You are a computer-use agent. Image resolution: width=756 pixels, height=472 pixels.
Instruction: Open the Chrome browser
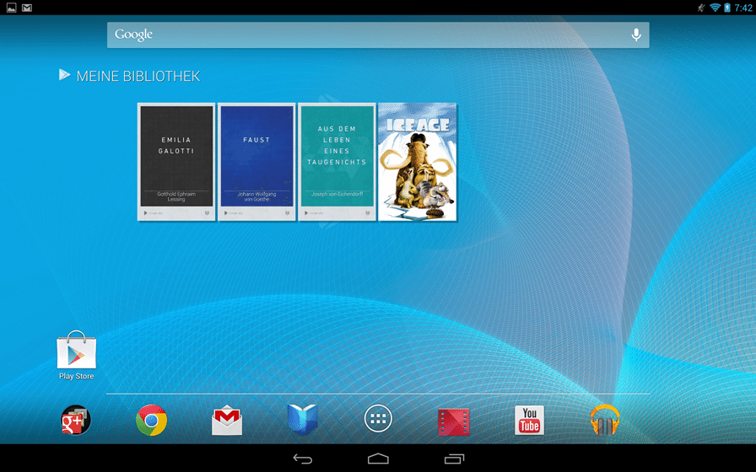pyautogui.click(x=152, y=420)
